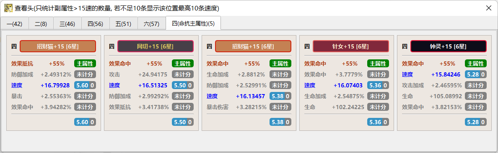Click 未计分 badge for 生命加成 +2.54875%
This screenshot has width=498, height=153.
coord(378,96)
